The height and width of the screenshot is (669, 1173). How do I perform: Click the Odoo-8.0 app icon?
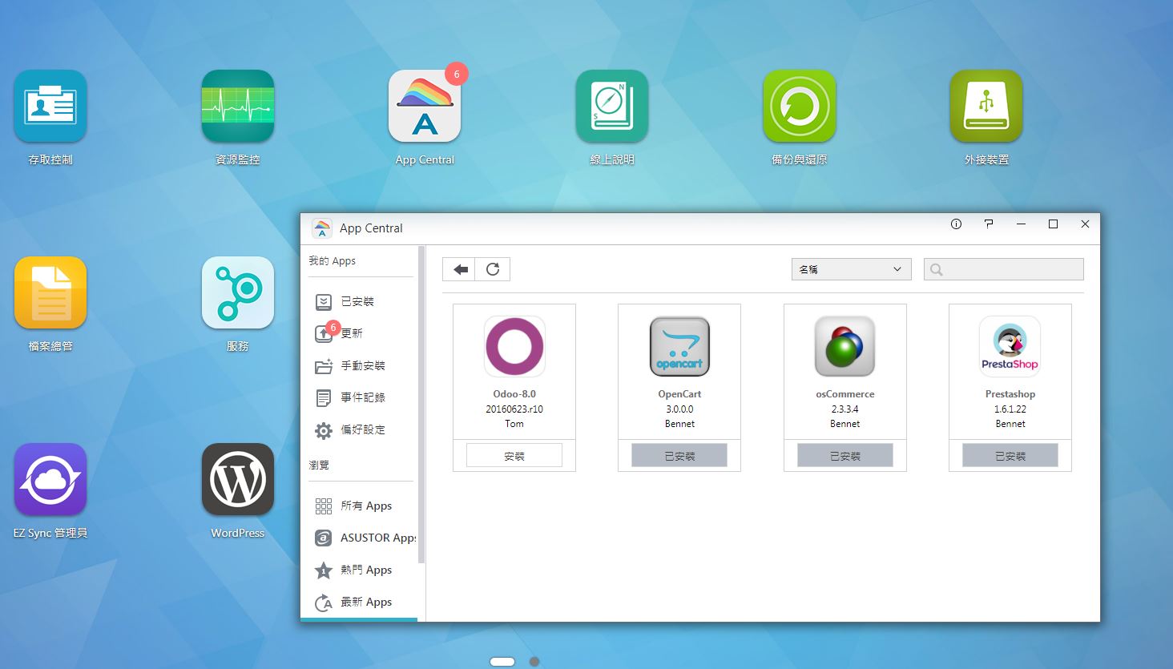click(514, 346)
